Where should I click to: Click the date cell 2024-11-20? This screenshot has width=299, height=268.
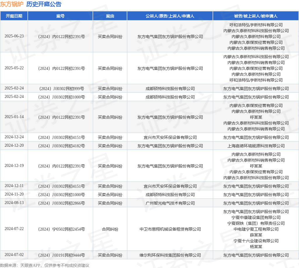[14, 194]
